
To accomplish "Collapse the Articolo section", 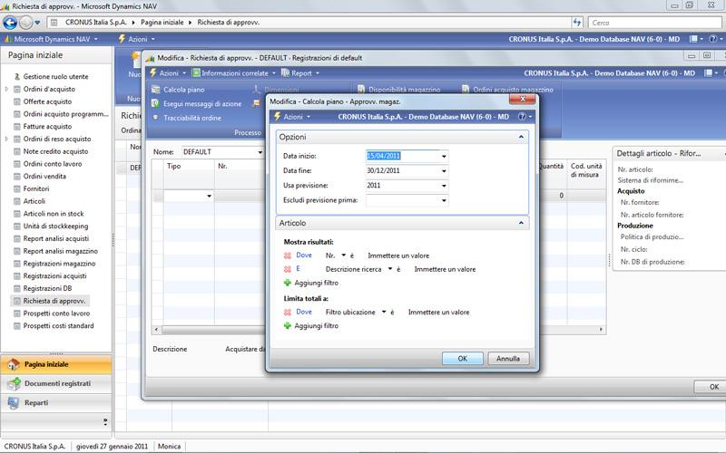I will pos(521,222).
